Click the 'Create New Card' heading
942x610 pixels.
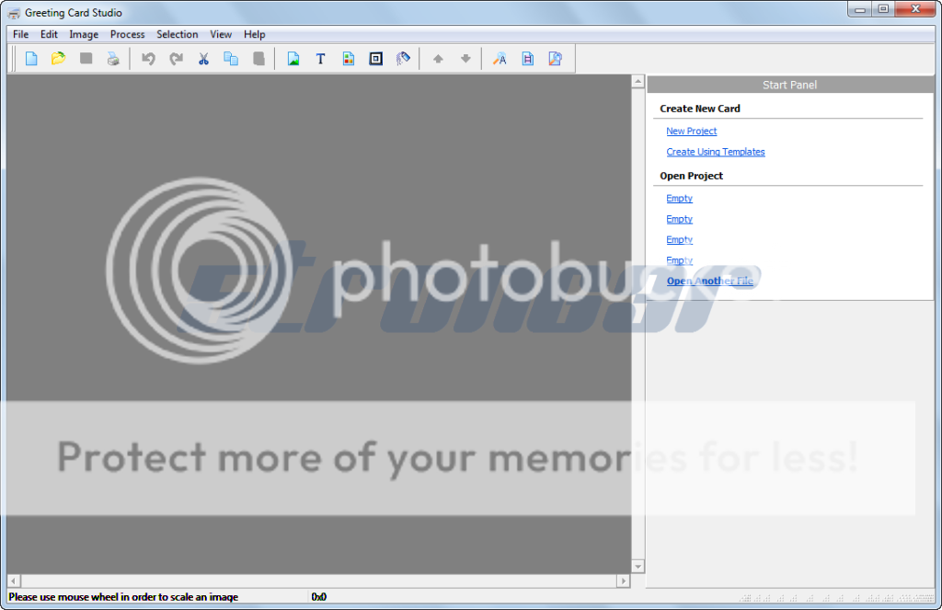[700, 109]
